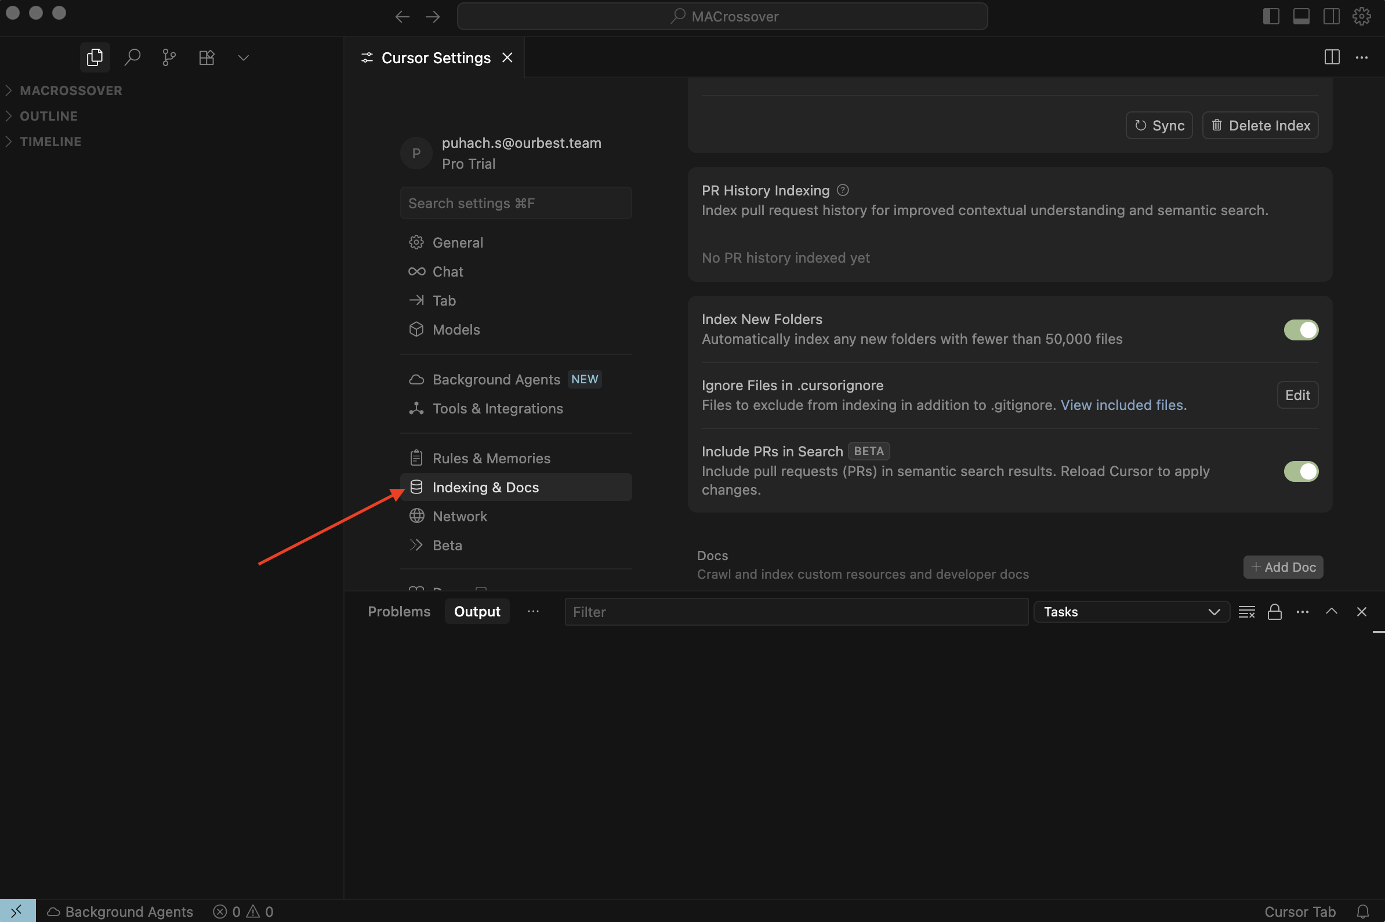1385x922 pixels.
Task: Click the Delete Index button
Action: tap(1260, 125)
